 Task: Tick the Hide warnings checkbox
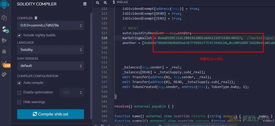click(19, 102)
